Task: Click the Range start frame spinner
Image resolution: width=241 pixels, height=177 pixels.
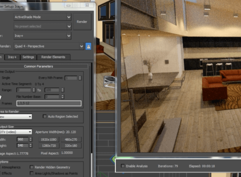Action: pos(34,90)
